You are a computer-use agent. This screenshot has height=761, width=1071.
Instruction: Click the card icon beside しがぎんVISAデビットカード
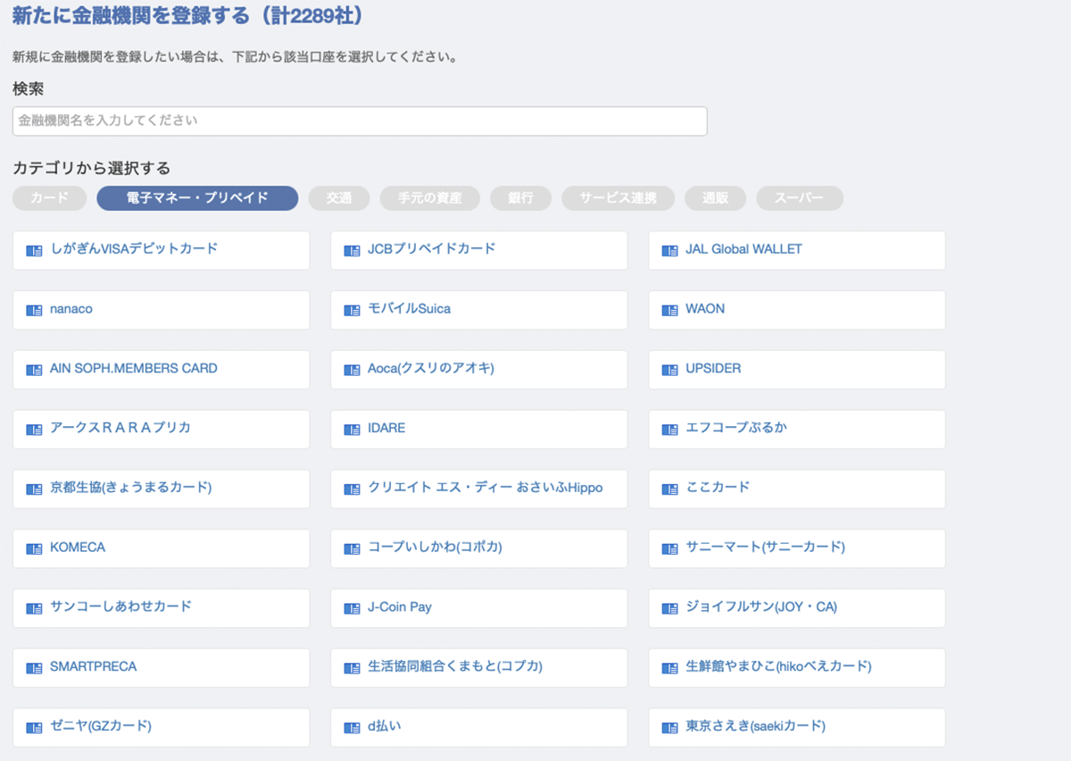pos(35,251)
